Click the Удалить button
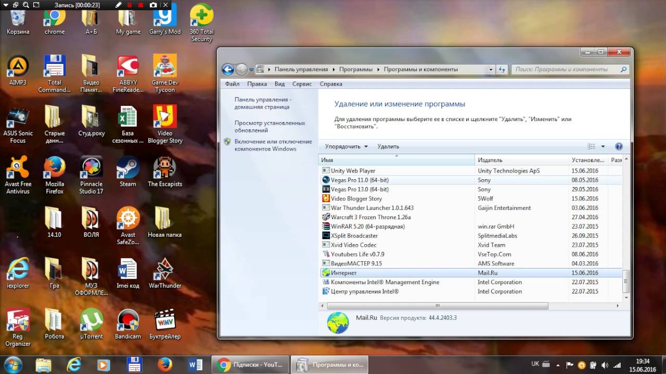The image size is (666, 374). click(x=388, y=146)
